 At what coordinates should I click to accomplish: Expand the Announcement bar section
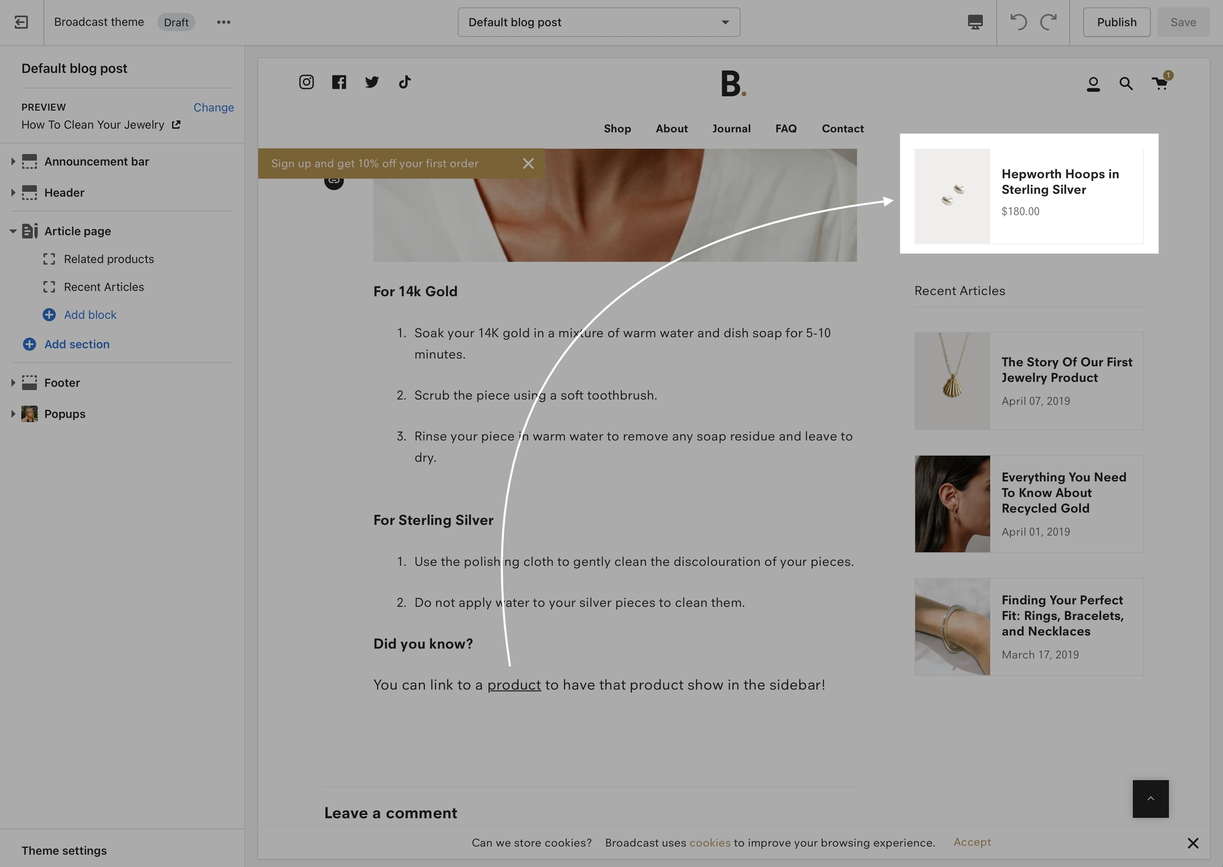(x=13, y=161)
